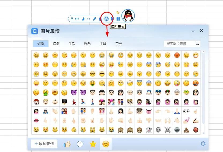Insert the thumbs-down hand emoji
The width and height of the screenshot is (223, 152).
point(149,121)
